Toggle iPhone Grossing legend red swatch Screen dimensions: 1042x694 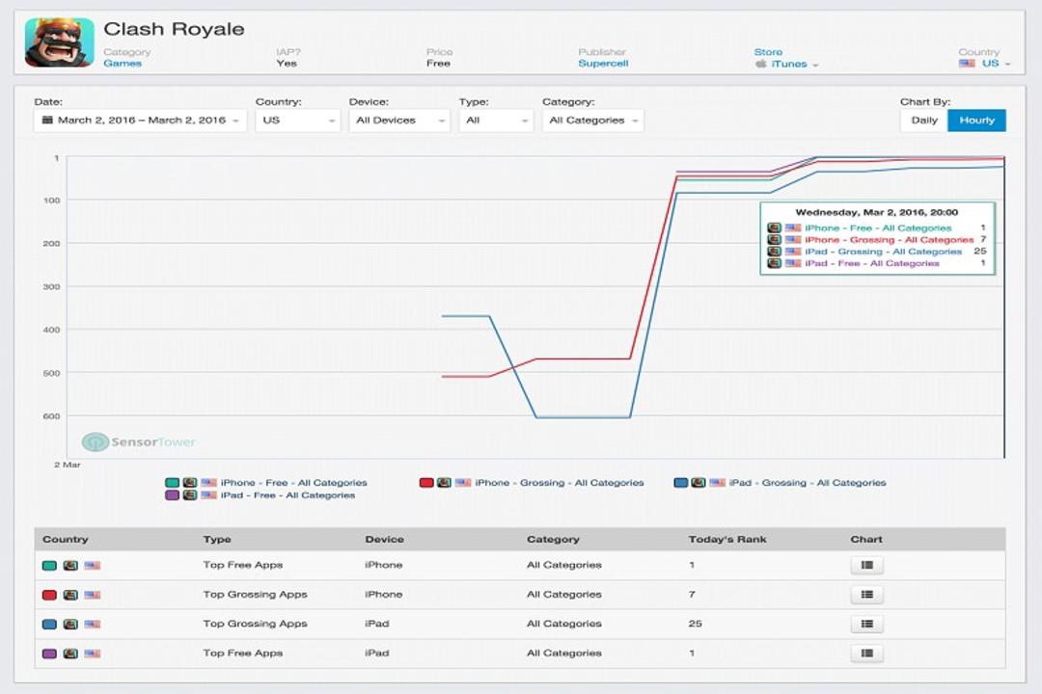[426, 483]
